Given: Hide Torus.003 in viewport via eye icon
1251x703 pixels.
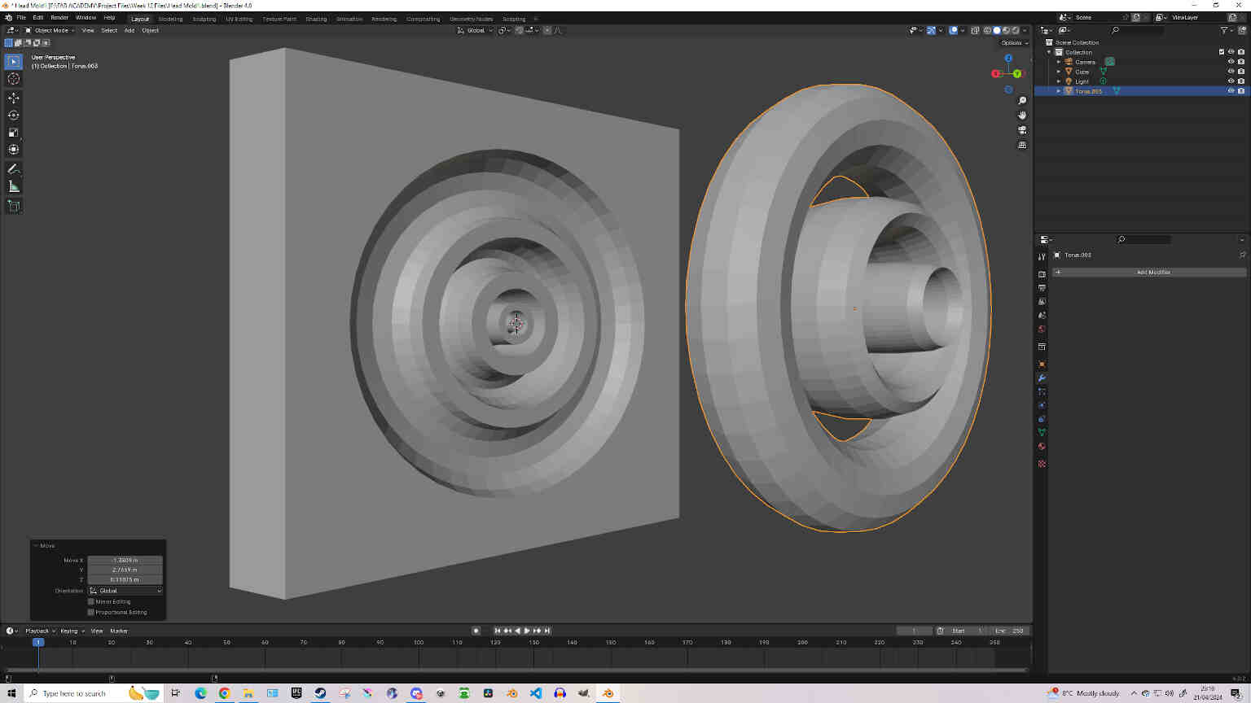Looking at the screenshot, I should click(1231, 91).
